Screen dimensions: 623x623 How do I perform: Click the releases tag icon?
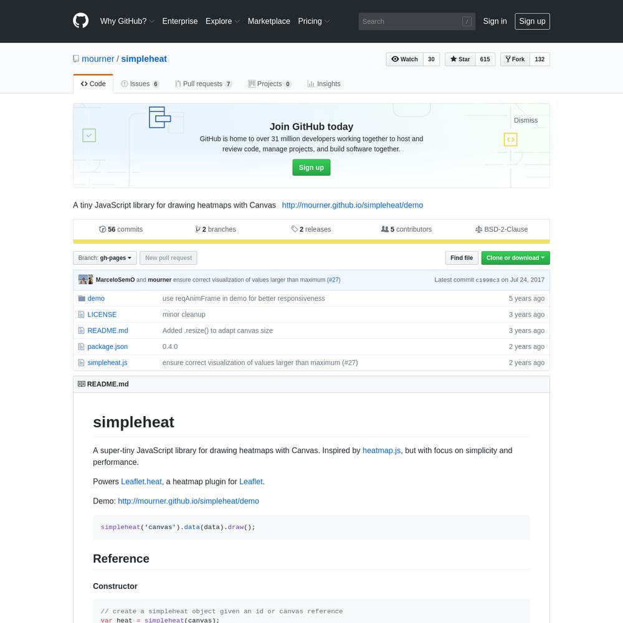pyautogui.click(x=295, y=229)
